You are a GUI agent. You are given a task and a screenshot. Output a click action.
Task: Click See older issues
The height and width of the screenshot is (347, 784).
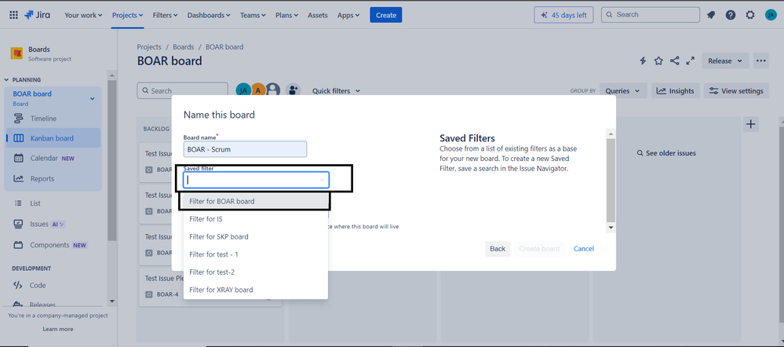[666, 153]
